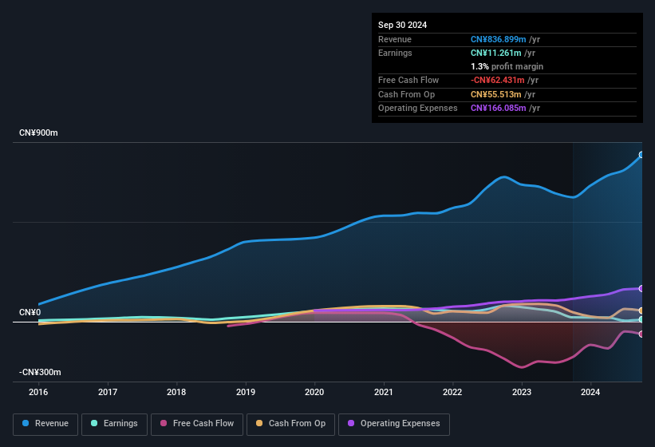Click the 2020 x-axis year label
The width and height of the screenshot is (655, 447).
click(314, 392)
